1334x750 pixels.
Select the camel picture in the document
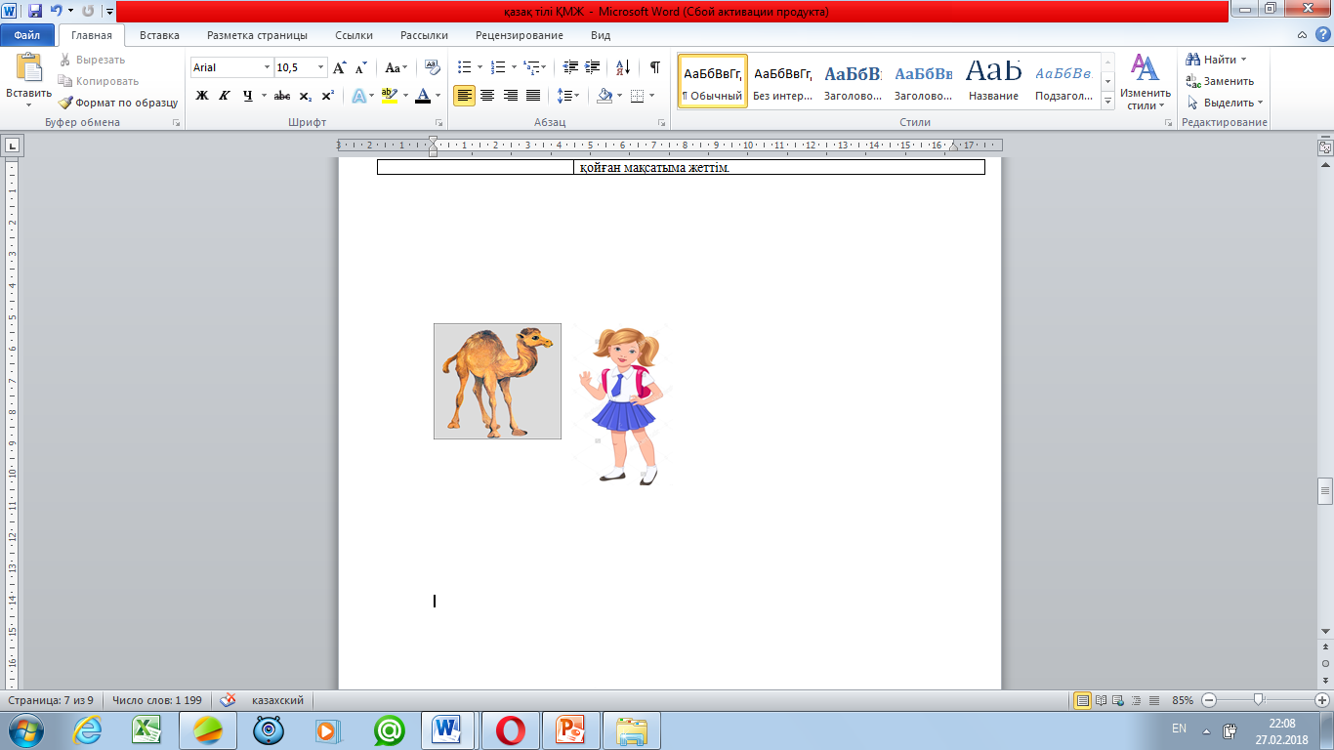497,381
